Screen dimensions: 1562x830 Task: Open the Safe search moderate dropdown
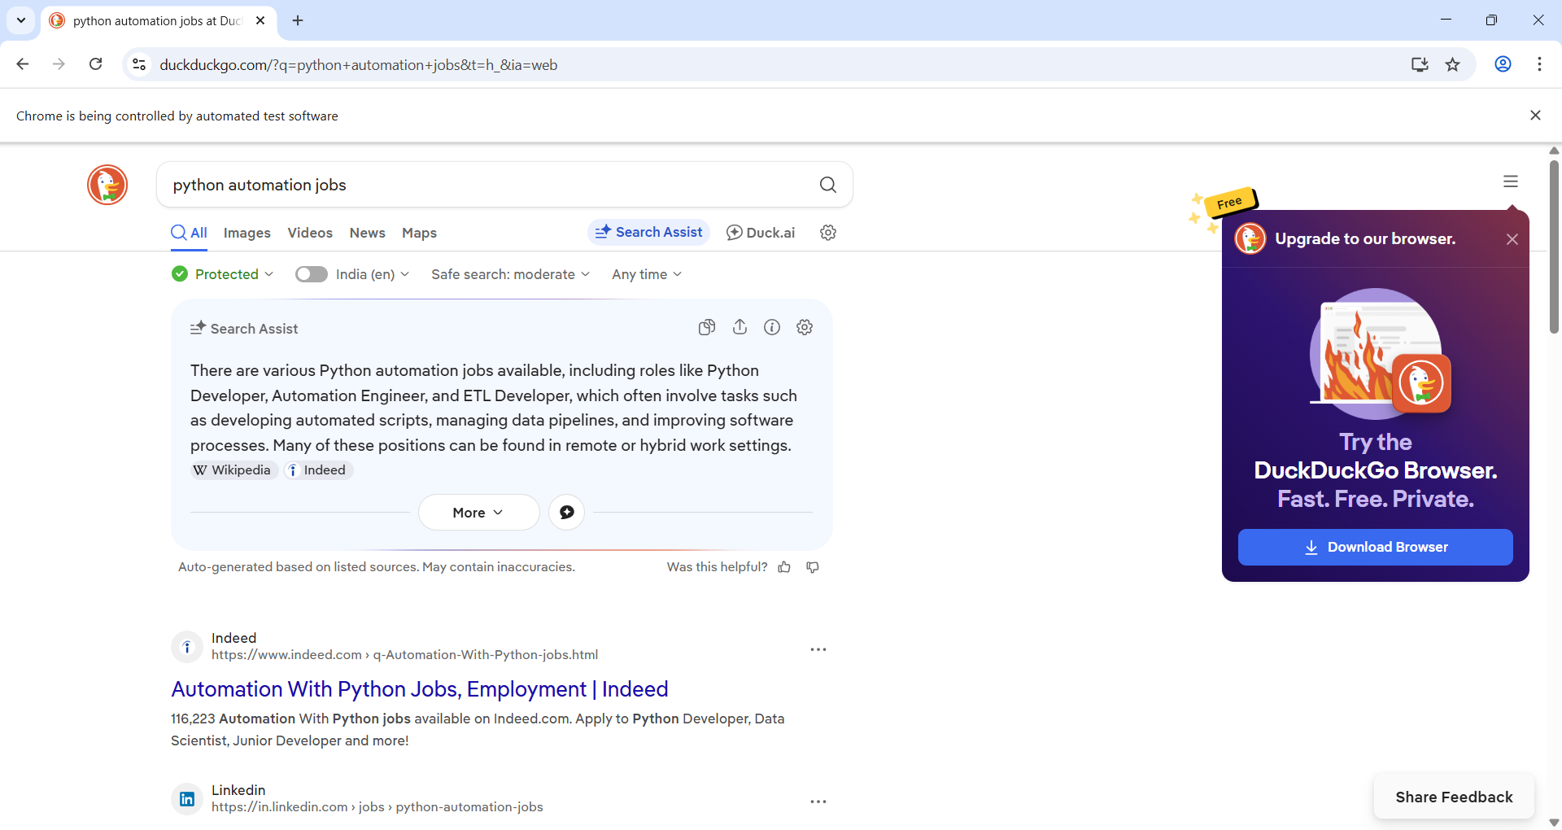point(509,274)
